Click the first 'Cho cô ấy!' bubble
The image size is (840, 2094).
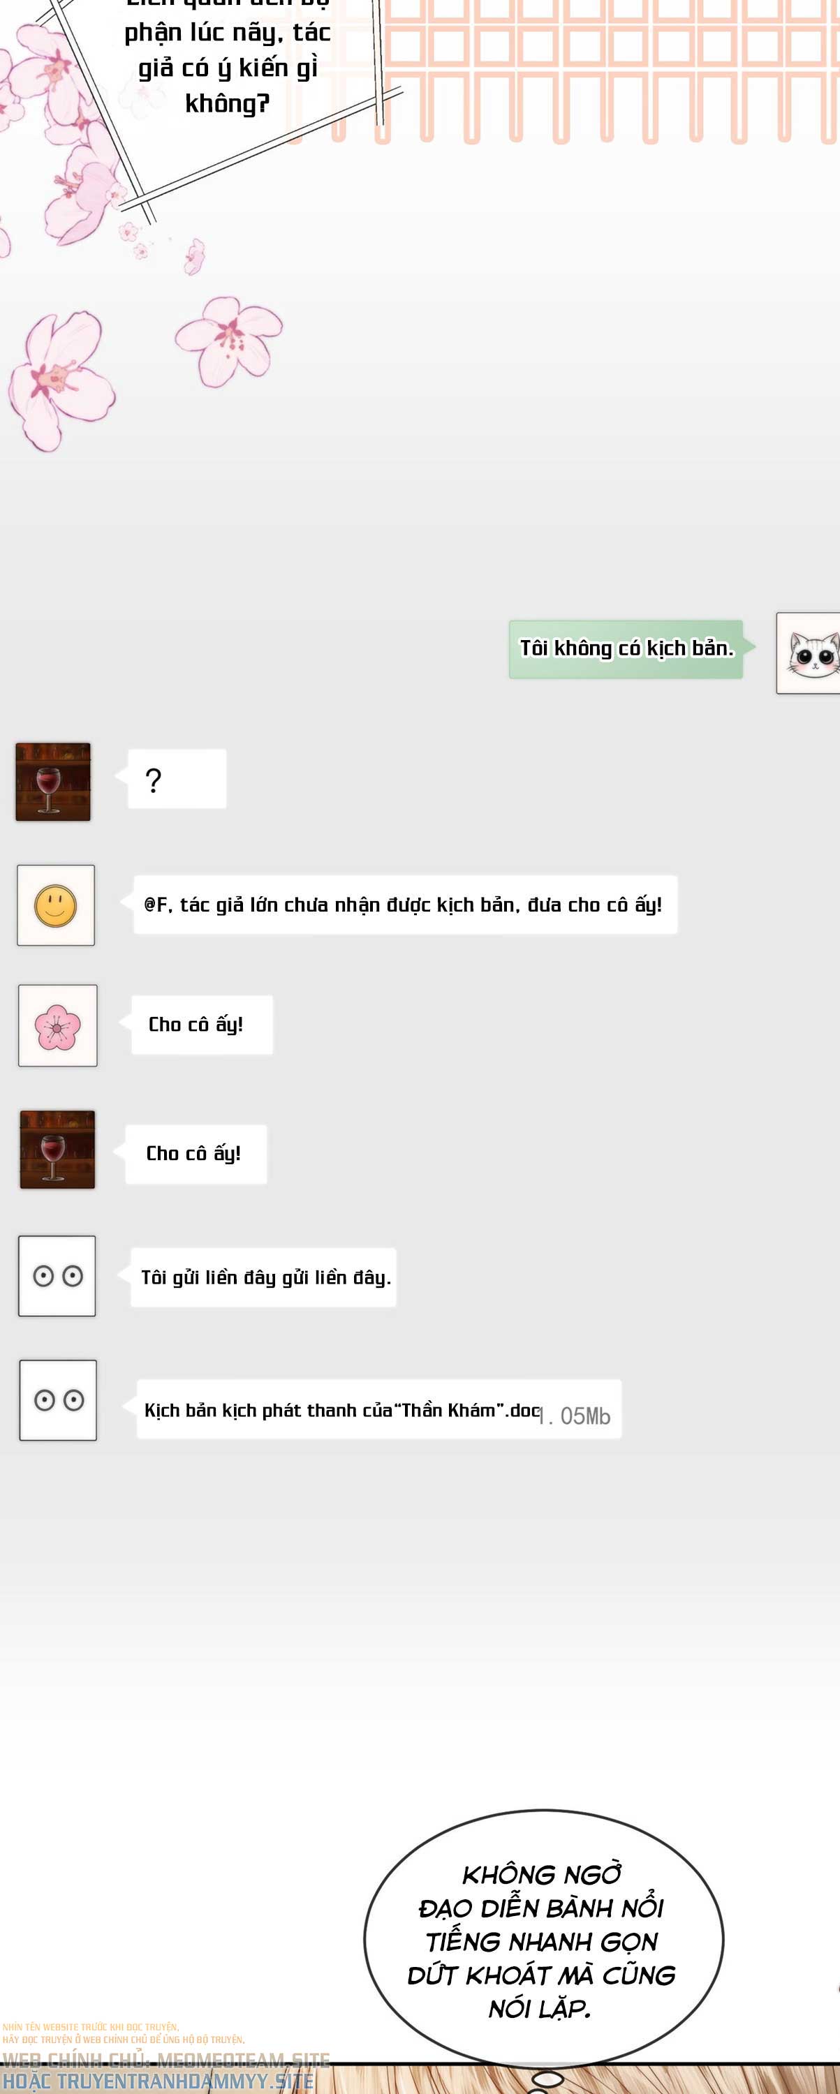tap(202, 1024)
